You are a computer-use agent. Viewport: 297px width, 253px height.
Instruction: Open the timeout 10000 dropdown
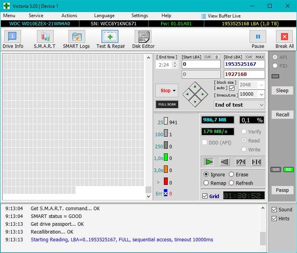pos(262,94)
